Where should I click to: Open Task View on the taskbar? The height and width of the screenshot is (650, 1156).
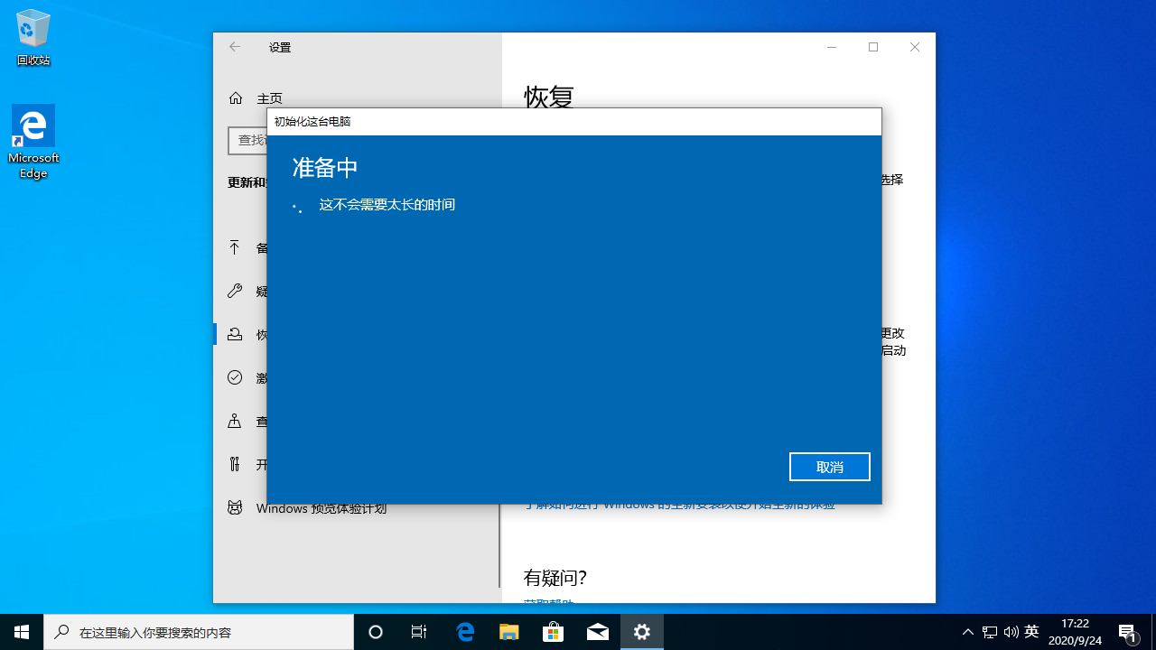click(x=419, y=632)
